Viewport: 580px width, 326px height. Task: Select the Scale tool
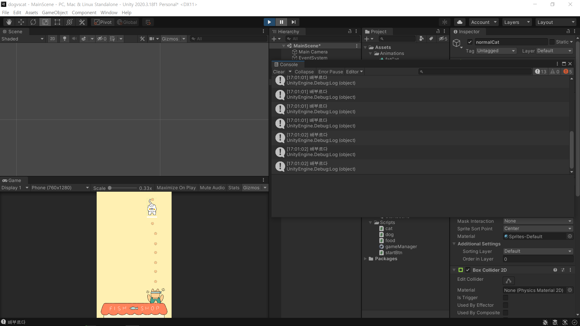pos(45,22)
